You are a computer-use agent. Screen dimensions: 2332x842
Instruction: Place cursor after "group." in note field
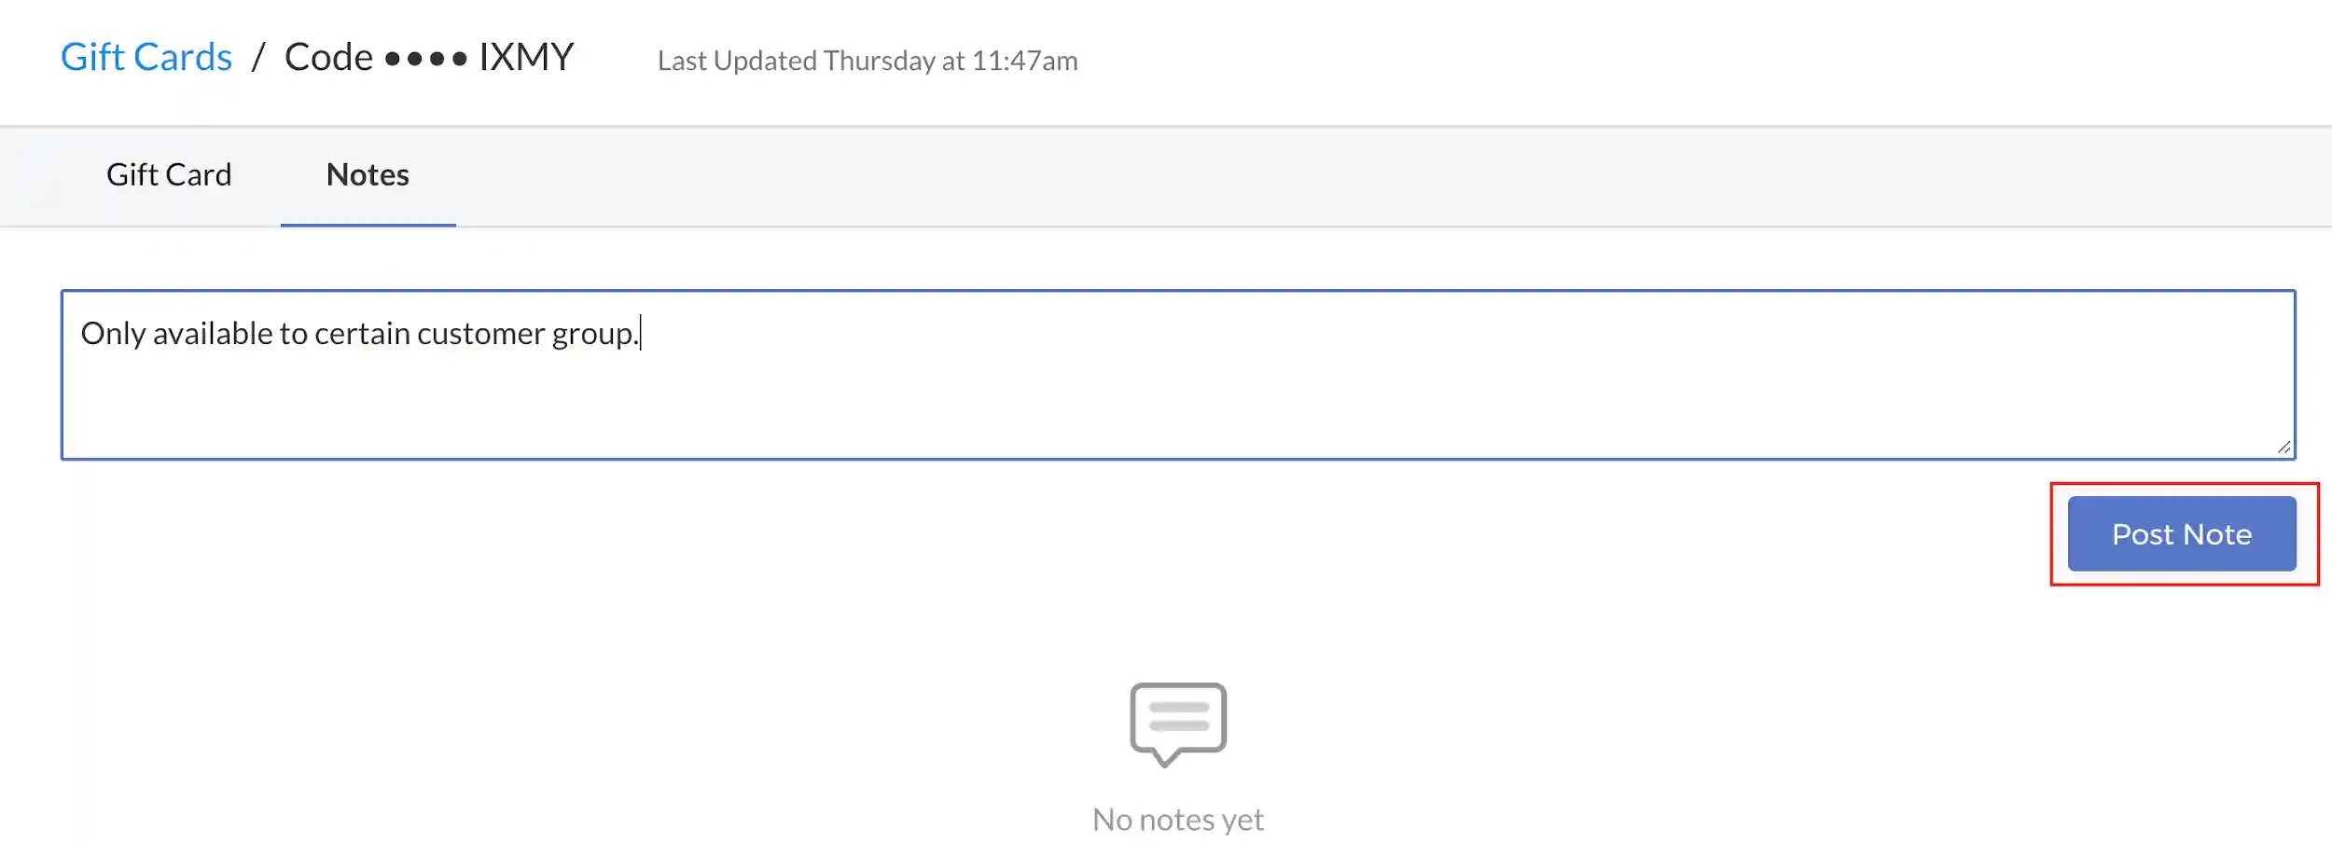[x=641, y=333]
